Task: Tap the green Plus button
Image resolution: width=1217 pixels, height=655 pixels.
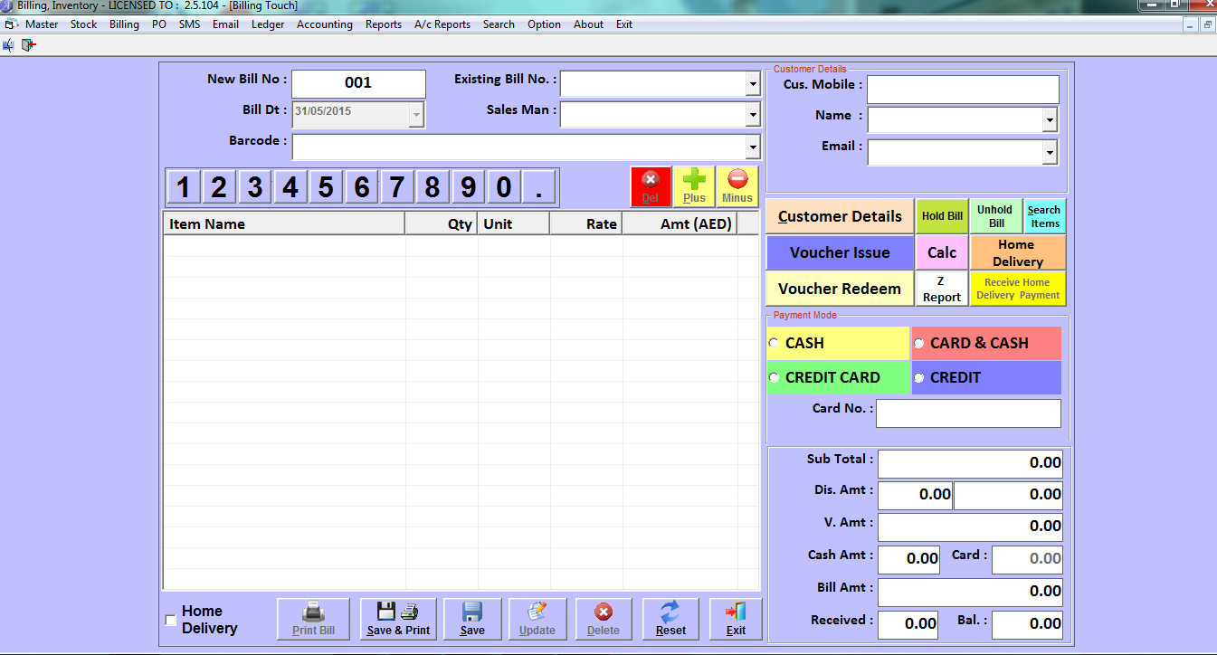Action: [x=694, y=187]
